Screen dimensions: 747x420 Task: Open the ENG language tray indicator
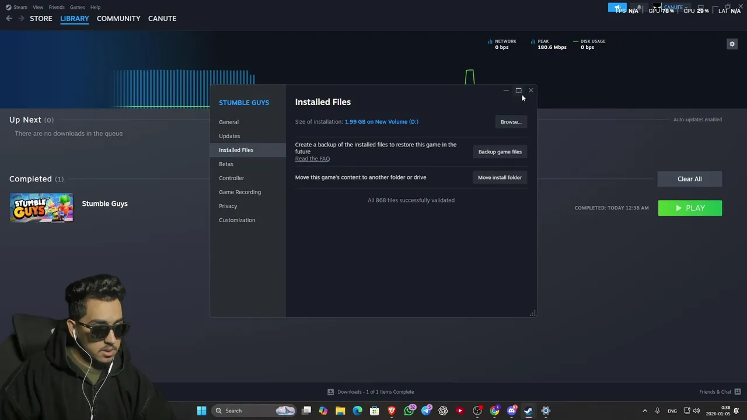pyautogui.click(x=672, y=411)
